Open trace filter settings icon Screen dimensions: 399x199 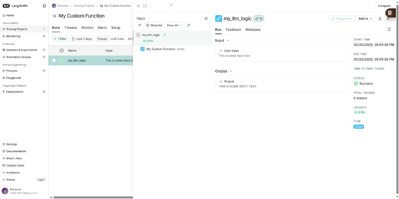coord(140,25)
